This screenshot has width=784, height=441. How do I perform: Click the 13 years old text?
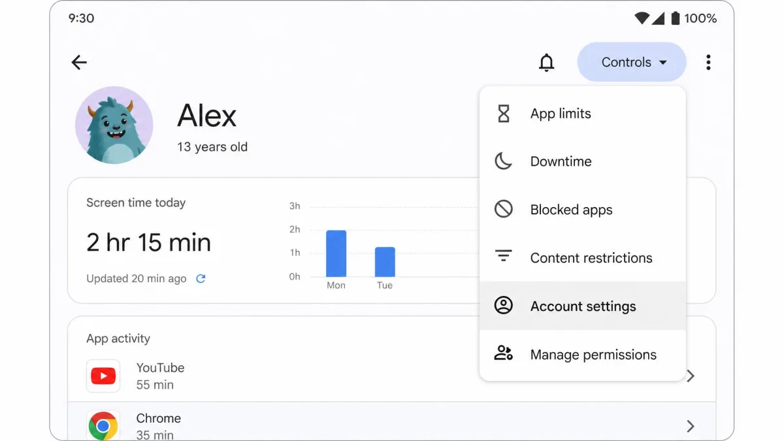click(212, 147)
